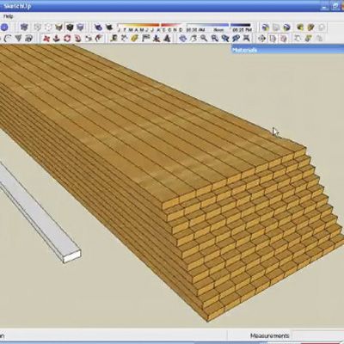Screen dimensions: 344x344
Task: Toggle Display Section Planes
Action: point(273,38)
